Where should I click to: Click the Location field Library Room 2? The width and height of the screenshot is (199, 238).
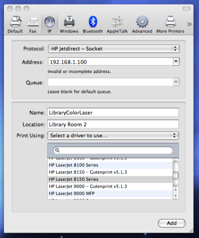113,124
